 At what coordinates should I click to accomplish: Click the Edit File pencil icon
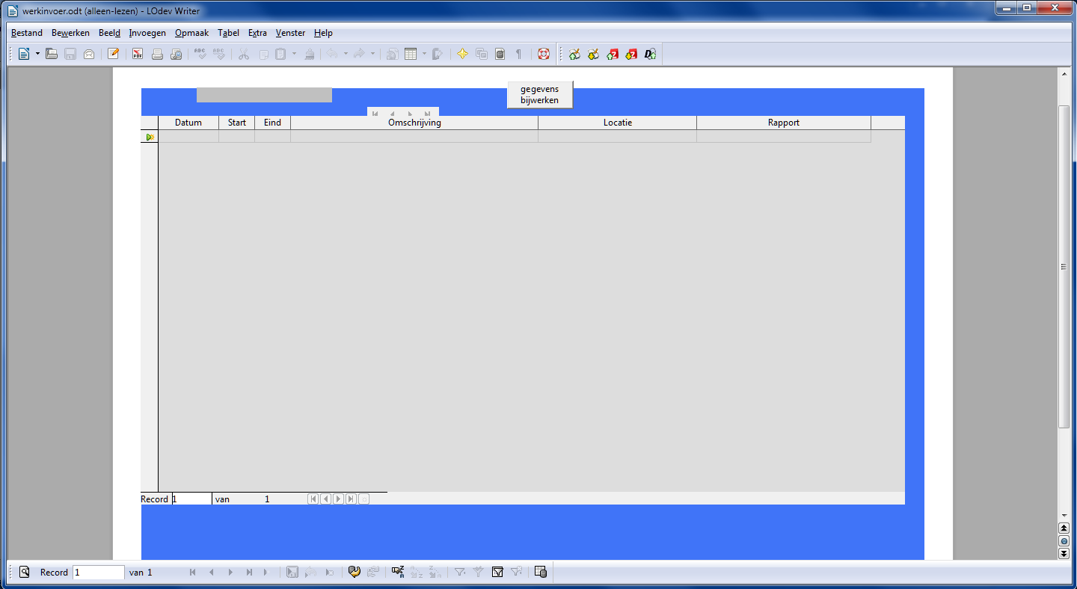click(x=114, y=54)
